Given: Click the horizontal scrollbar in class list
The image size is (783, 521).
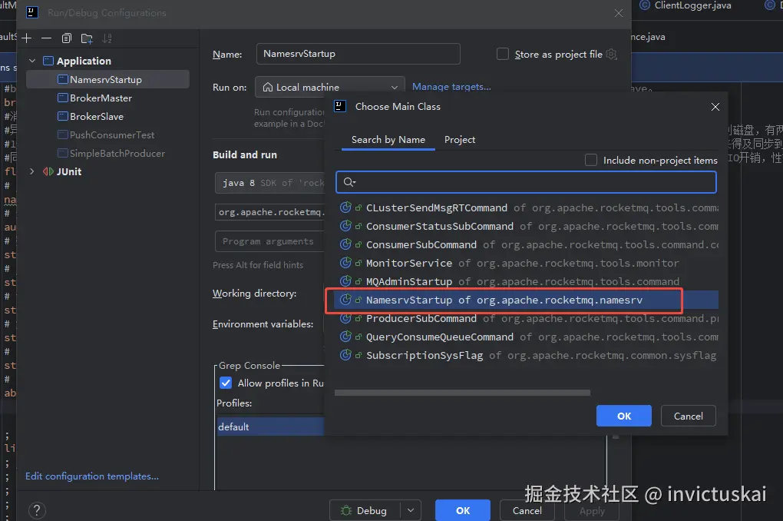Looking at the screenshot, I should pos(462,393).
